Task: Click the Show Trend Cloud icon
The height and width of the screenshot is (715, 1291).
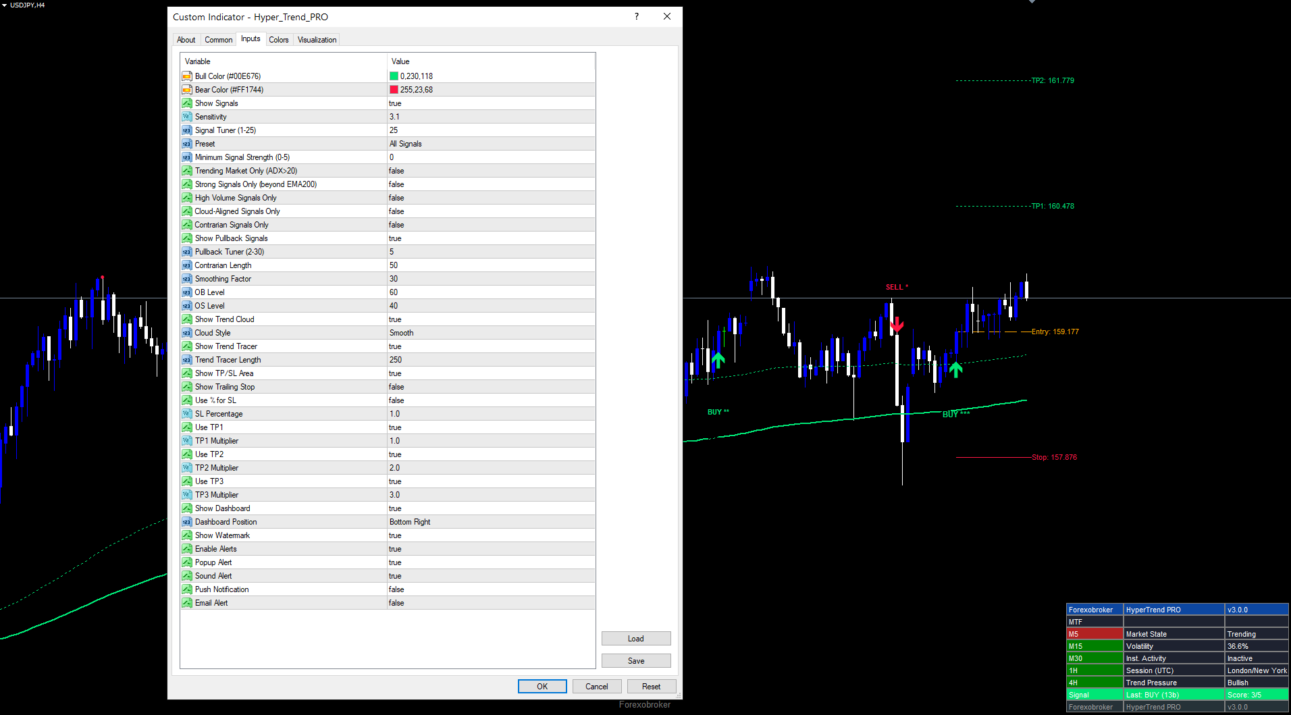Action: [x=187, y=319]
